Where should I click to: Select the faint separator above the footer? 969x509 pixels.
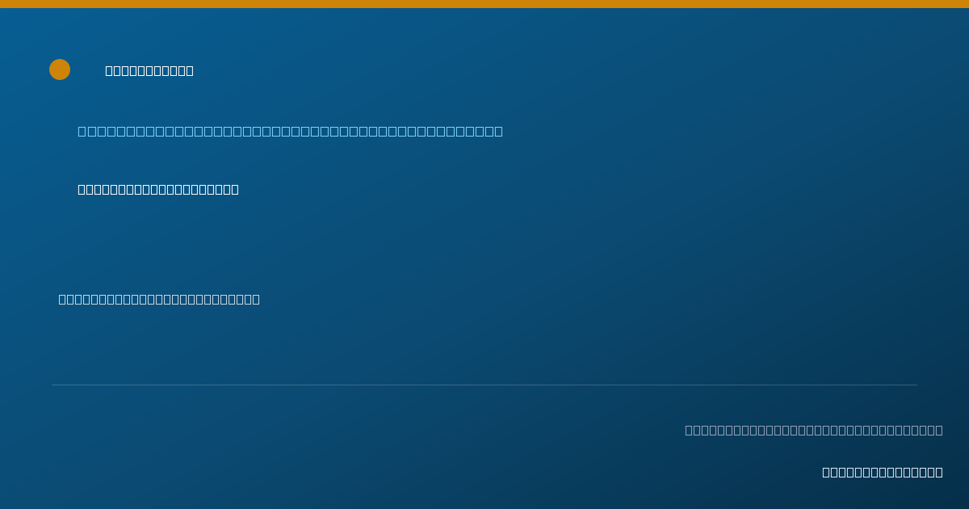click(484, 385)
